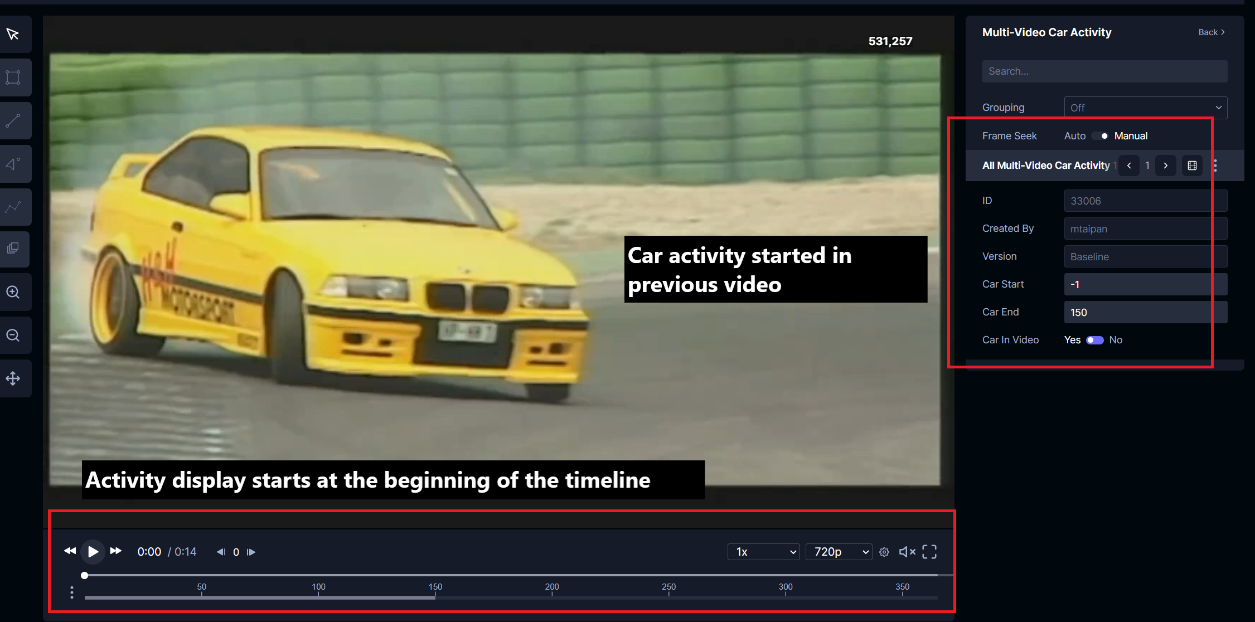The width and height of the screenshot is (1255, 622).
Task: Select the angle measurement tool
Action: [x=13, y=164]
